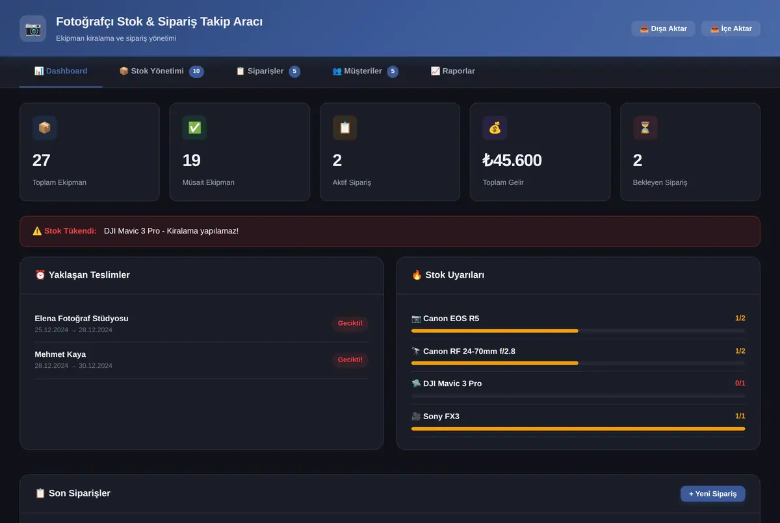Click the date range 25.12.2024 → 28.12.2024
The image size is (780, 523).
[x=73, y=330]
